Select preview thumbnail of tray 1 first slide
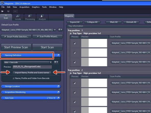Screen dimensions: 151x113 94,43
